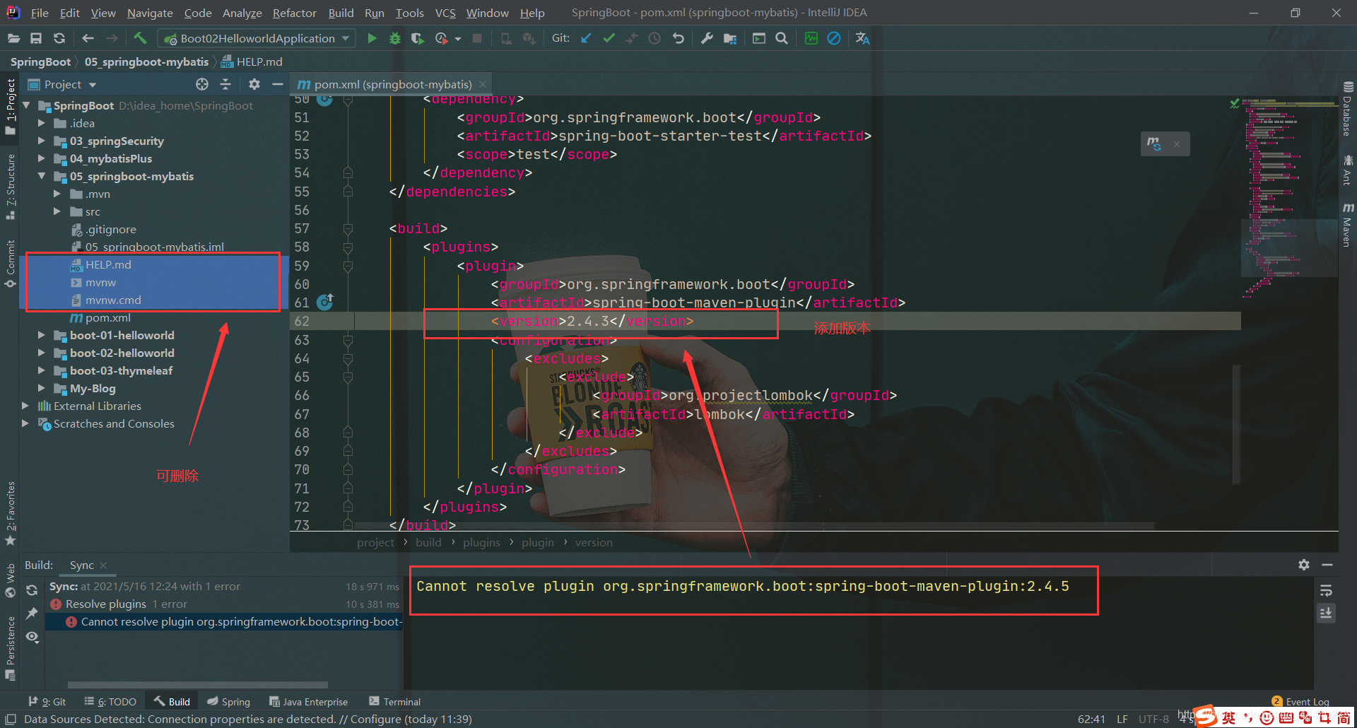Open Project panel gear options
The image size is (1357, 728).
tap(254, 84)
